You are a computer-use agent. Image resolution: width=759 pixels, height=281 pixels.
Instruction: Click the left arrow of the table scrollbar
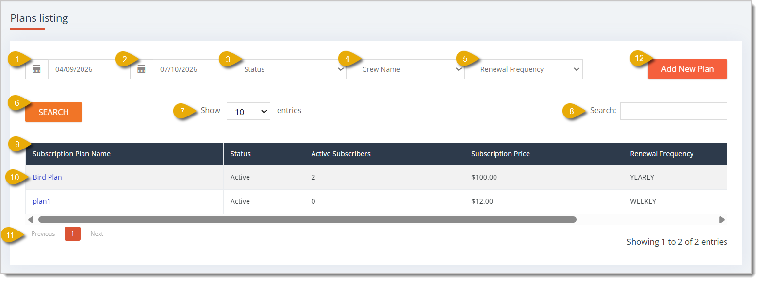(x=31, y=220)
